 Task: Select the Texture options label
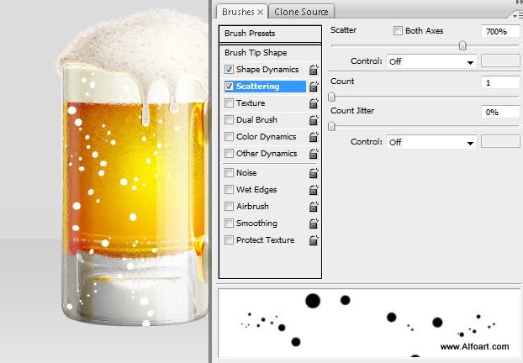point(251,103)
